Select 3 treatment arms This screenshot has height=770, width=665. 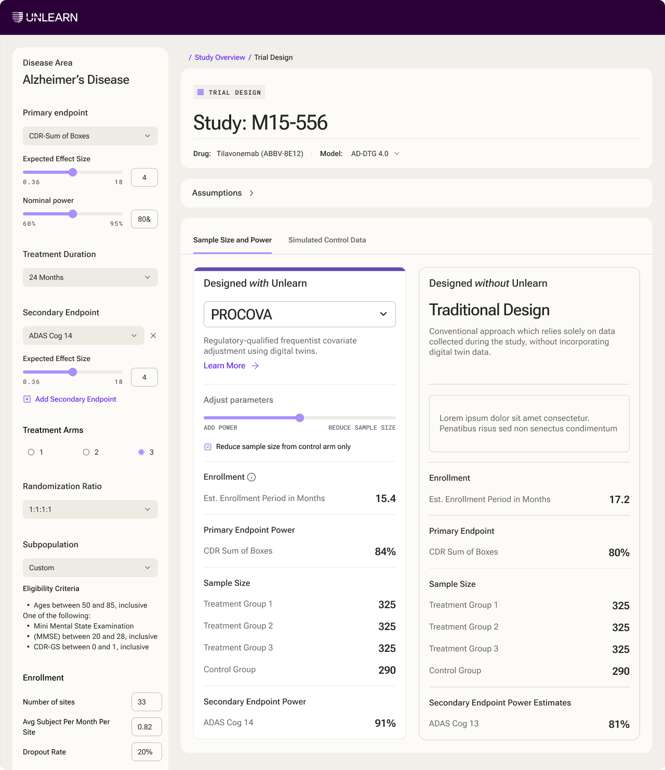[x=141, y=452]
